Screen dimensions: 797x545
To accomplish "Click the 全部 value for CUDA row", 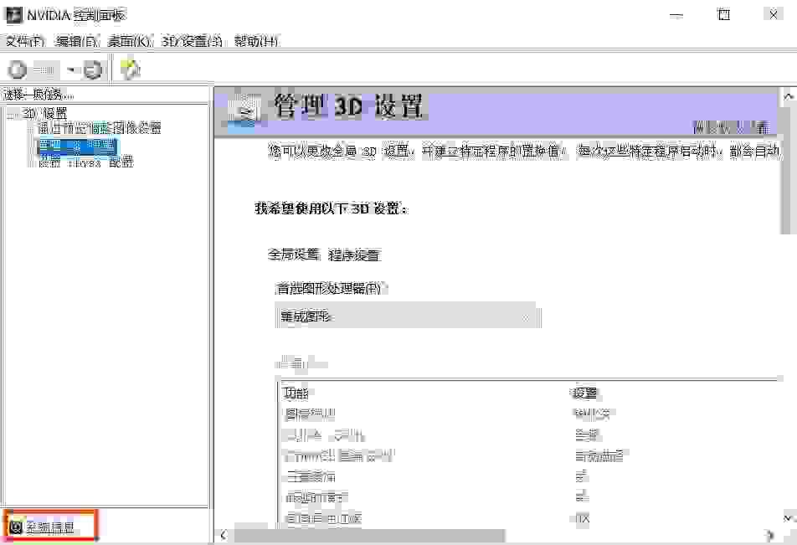I will (588, 435).
